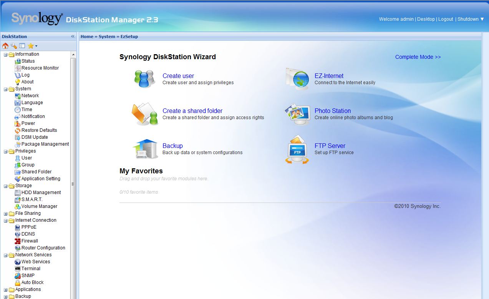Image resolution: width=489 pixels, height=299 pixels.
Task: Open the star favorites dropdown
Action: click(32, 46)
